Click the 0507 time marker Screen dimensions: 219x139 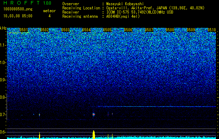(149, 30)
